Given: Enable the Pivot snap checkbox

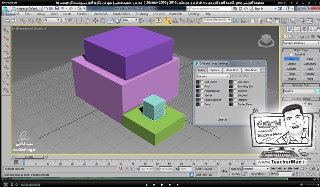Looking at the screenshot, I should click(x=202, y=86).
